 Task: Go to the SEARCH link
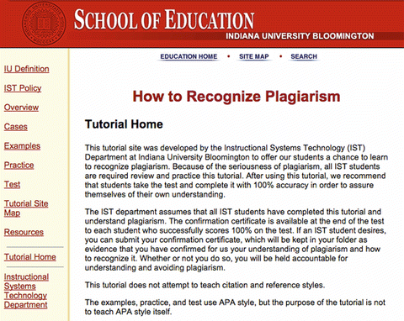click(x=304, y=56)
